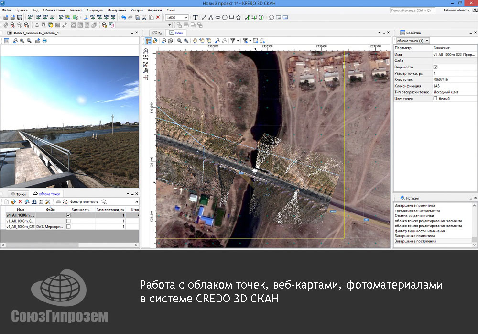Open the point clouds panel options arrow

pos(128,194)
